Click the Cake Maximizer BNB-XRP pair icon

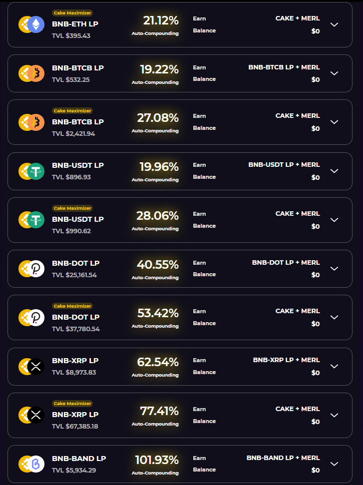tap(31, 415)
